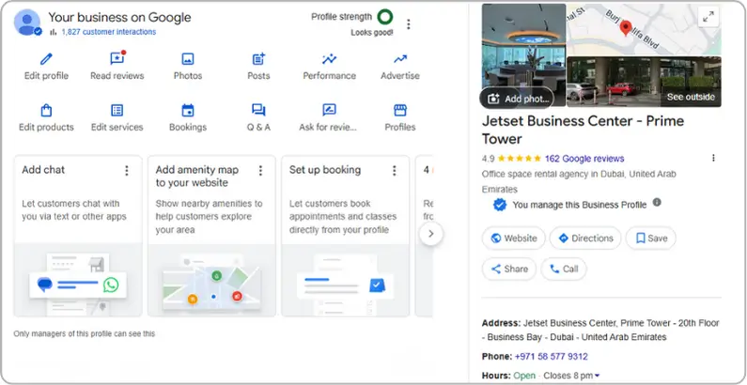The image size is (747, 385).
Task: Click info icon beside manage Business Profile
Action: click(x=657, y=202)
